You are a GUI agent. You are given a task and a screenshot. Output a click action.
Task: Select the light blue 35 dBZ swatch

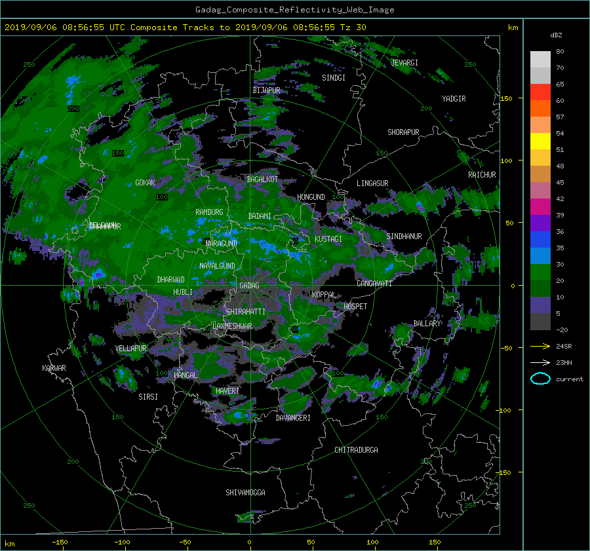pyautogui.click(x=540, y=256)
